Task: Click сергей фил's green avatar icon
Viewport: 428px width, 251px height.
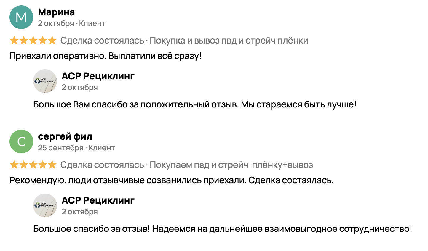Action: (21, 141)
